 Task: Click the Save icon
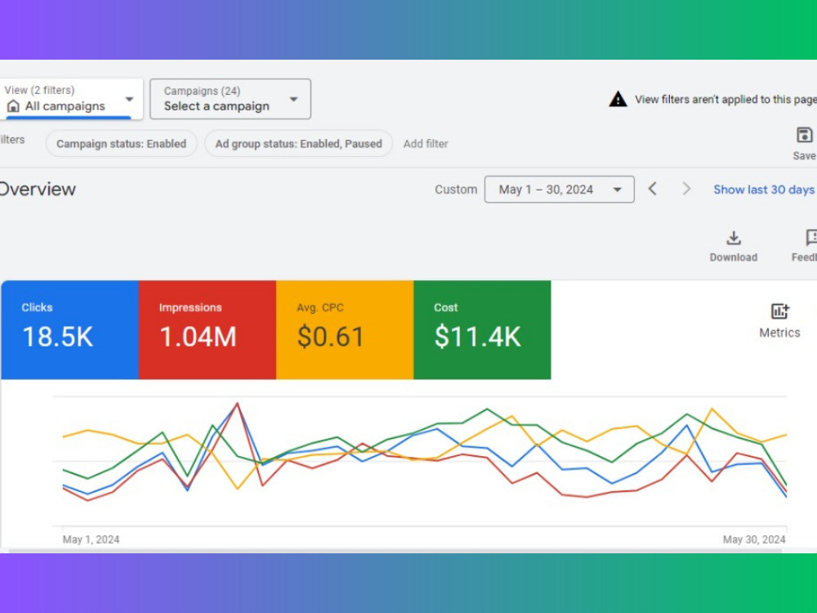[805, 135]
